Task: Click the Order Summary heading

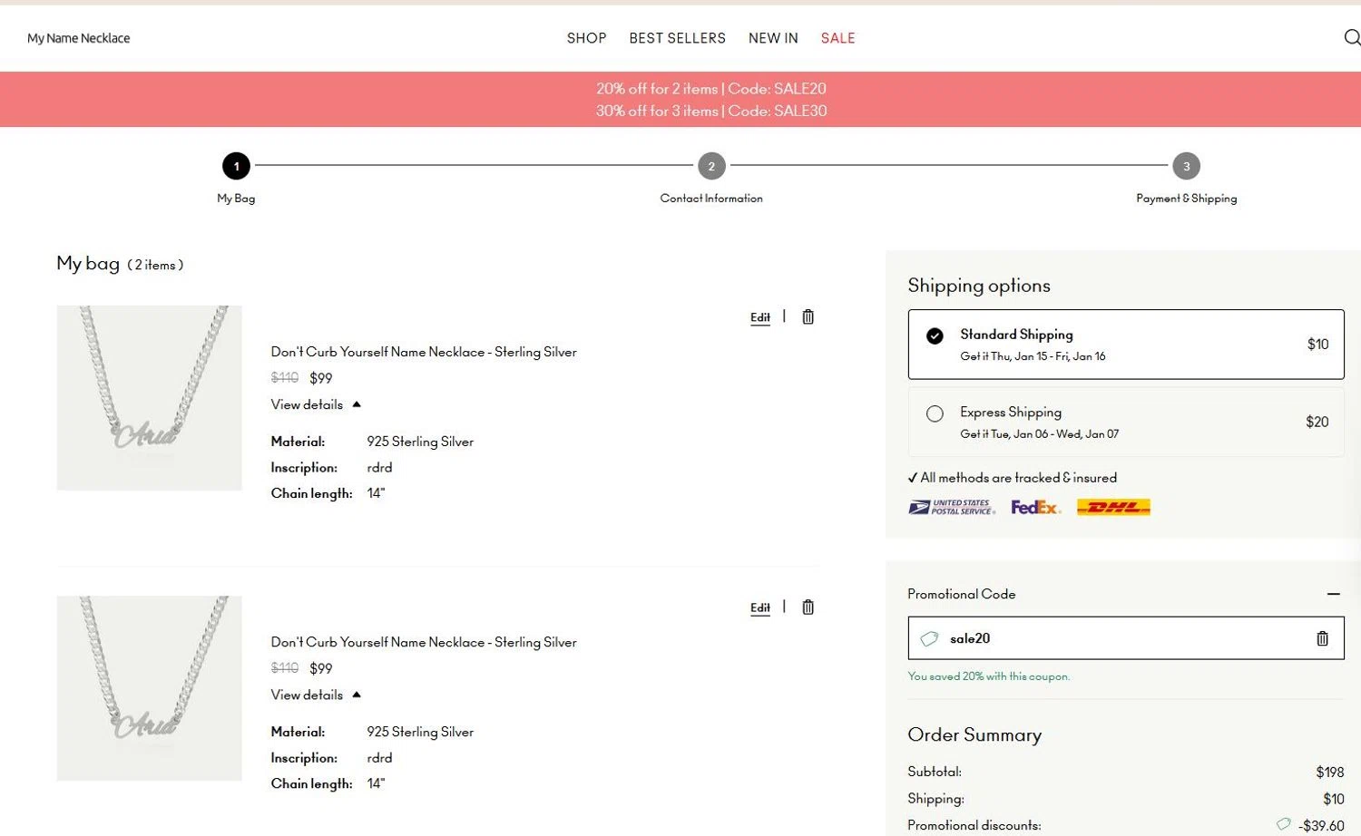Action: [x=974, y=735]
